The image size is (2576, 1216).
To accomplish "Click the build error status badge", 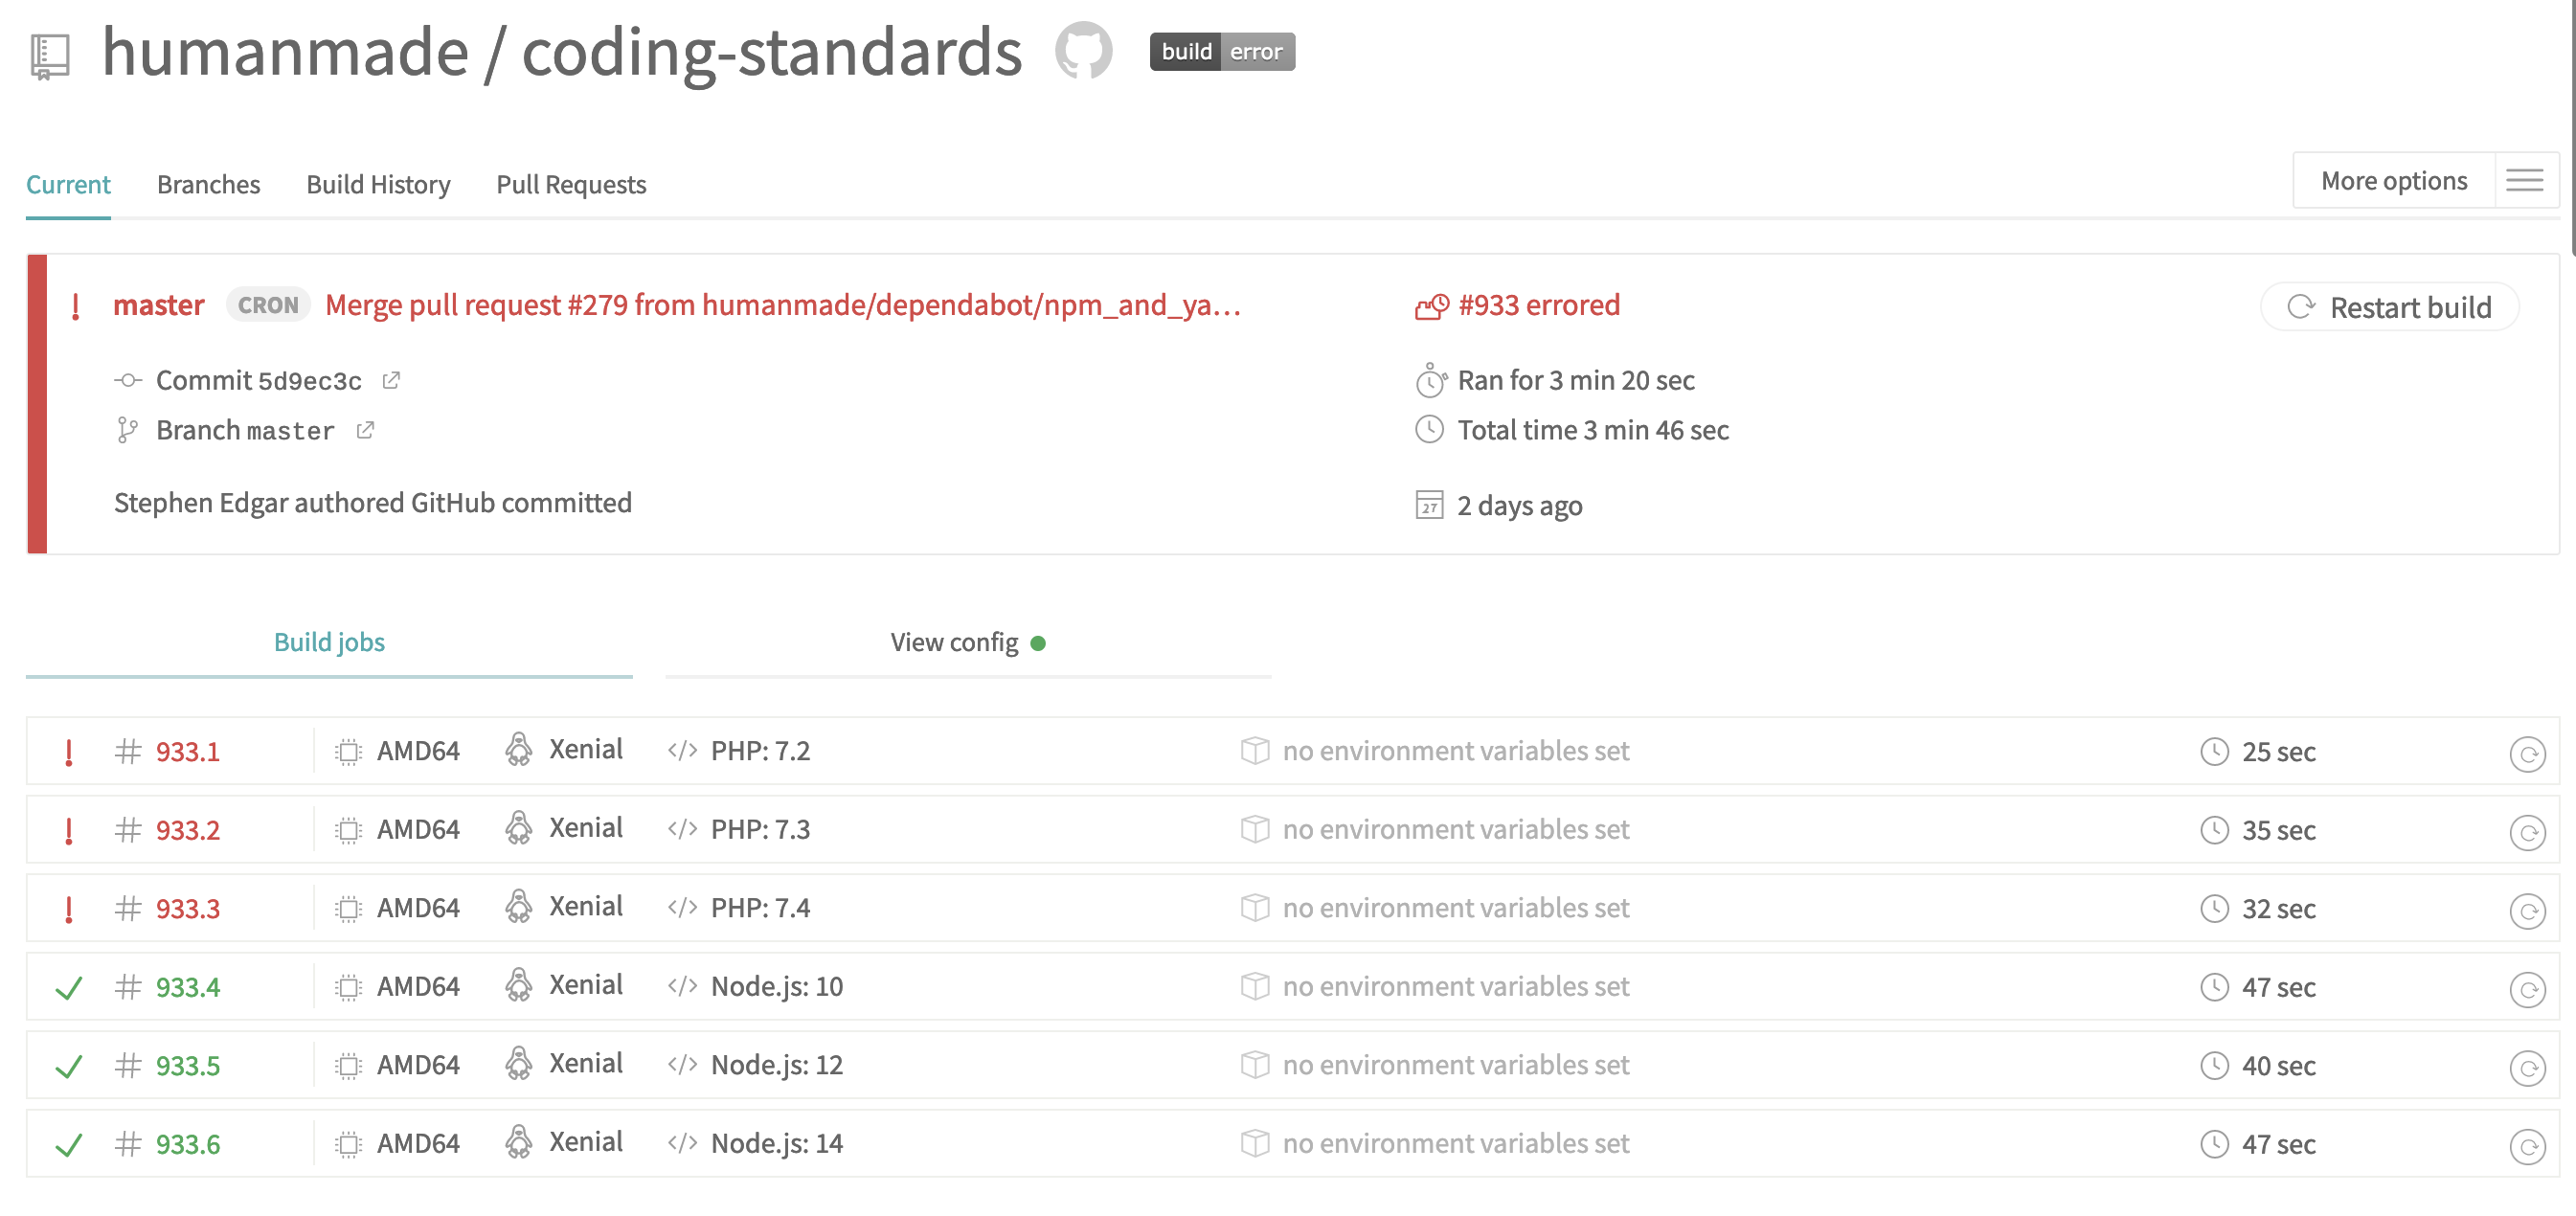I will 1221,51.
